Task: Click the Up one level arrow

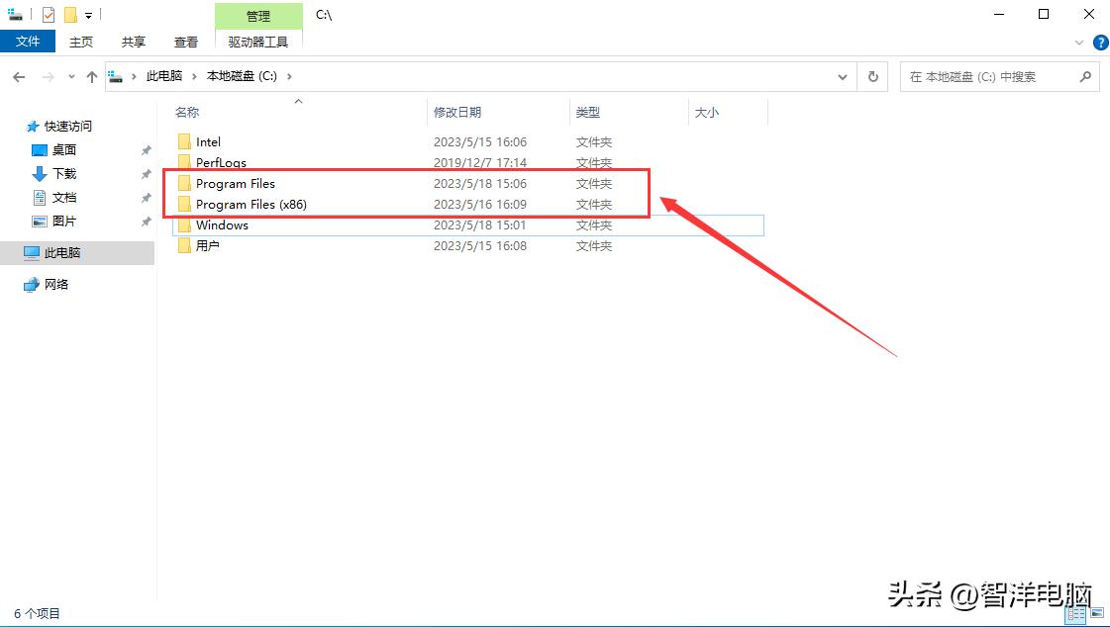Action: 91,76
